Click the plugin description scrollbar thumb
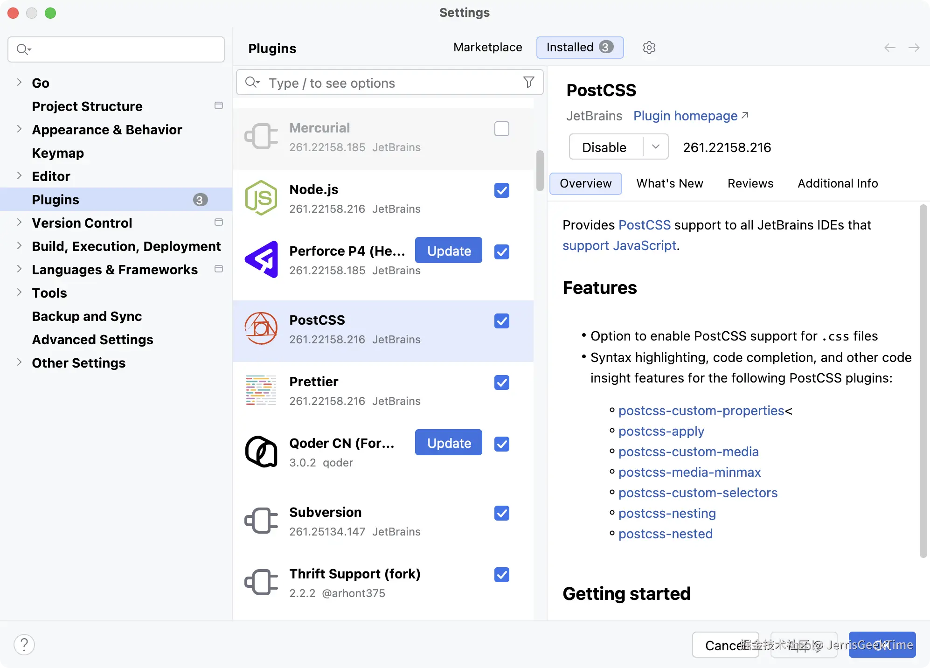This screenshot has width=930, height=668. (x=923, y=381)
